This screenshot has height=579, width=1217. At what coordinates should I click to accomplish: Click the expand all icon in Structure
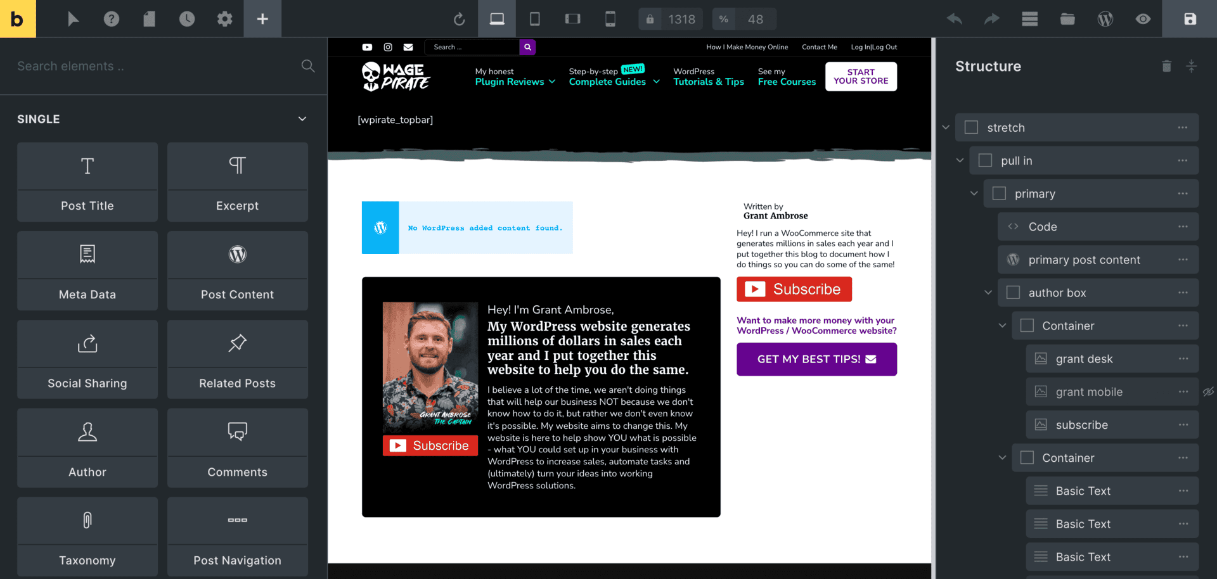(x=1191, y=66)
